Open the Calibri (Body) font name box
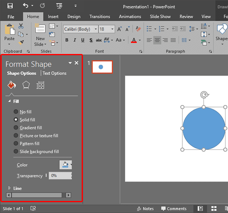228x213 pixels. pyautogui.click(x=80, y=29)
